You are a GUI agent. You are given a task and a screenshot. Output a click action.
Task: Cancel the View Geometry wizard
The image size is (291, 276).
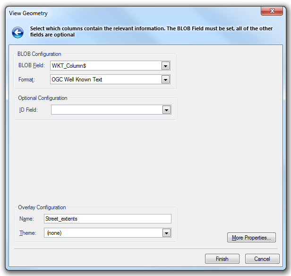tap(262, 259)
